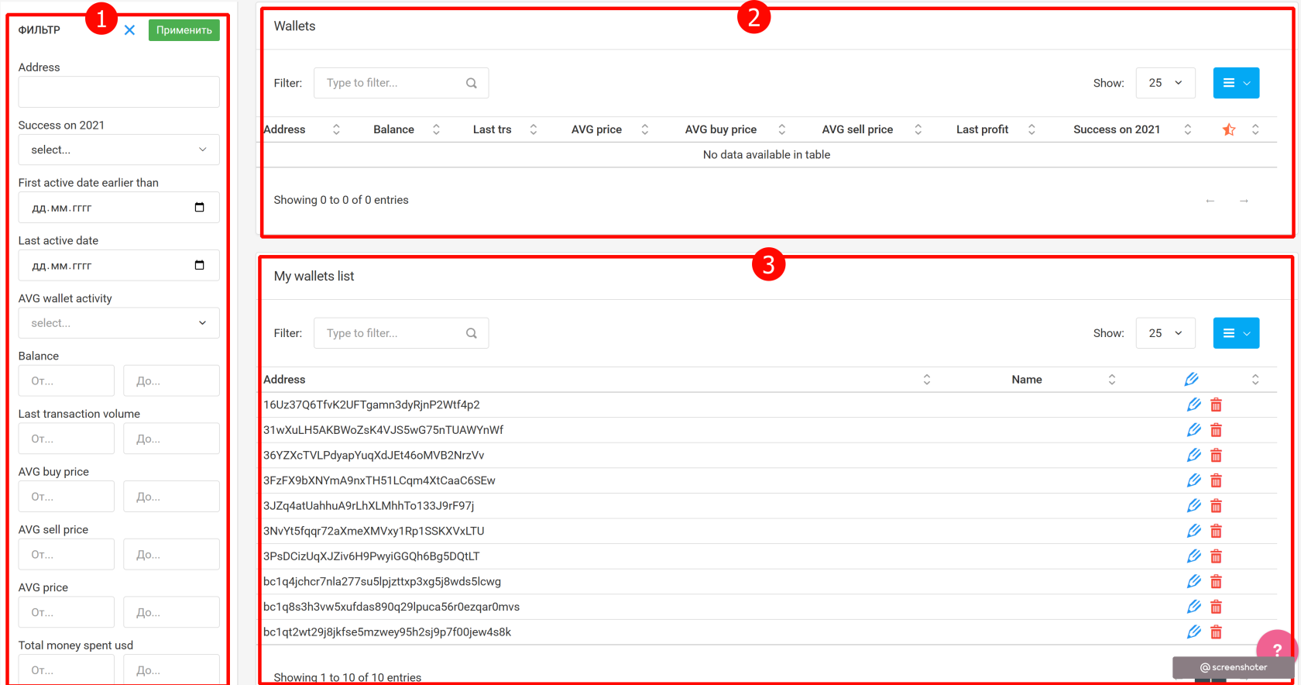Screen dimensions: 1301x685
Task: Open calendar picker for Last active date
Action: (199, 265)
